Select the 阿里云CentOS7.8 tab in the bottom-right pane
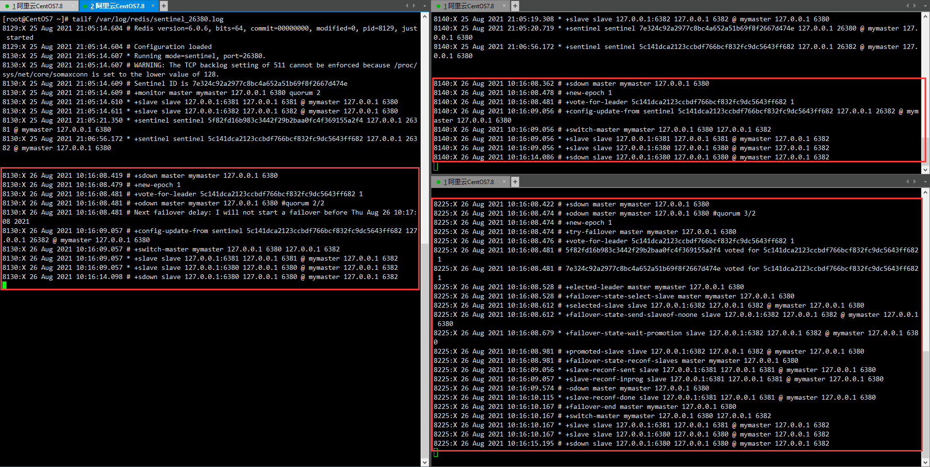The width and height of the screenshot is (930, 467). pyautogui.click(x=469, y=182)
